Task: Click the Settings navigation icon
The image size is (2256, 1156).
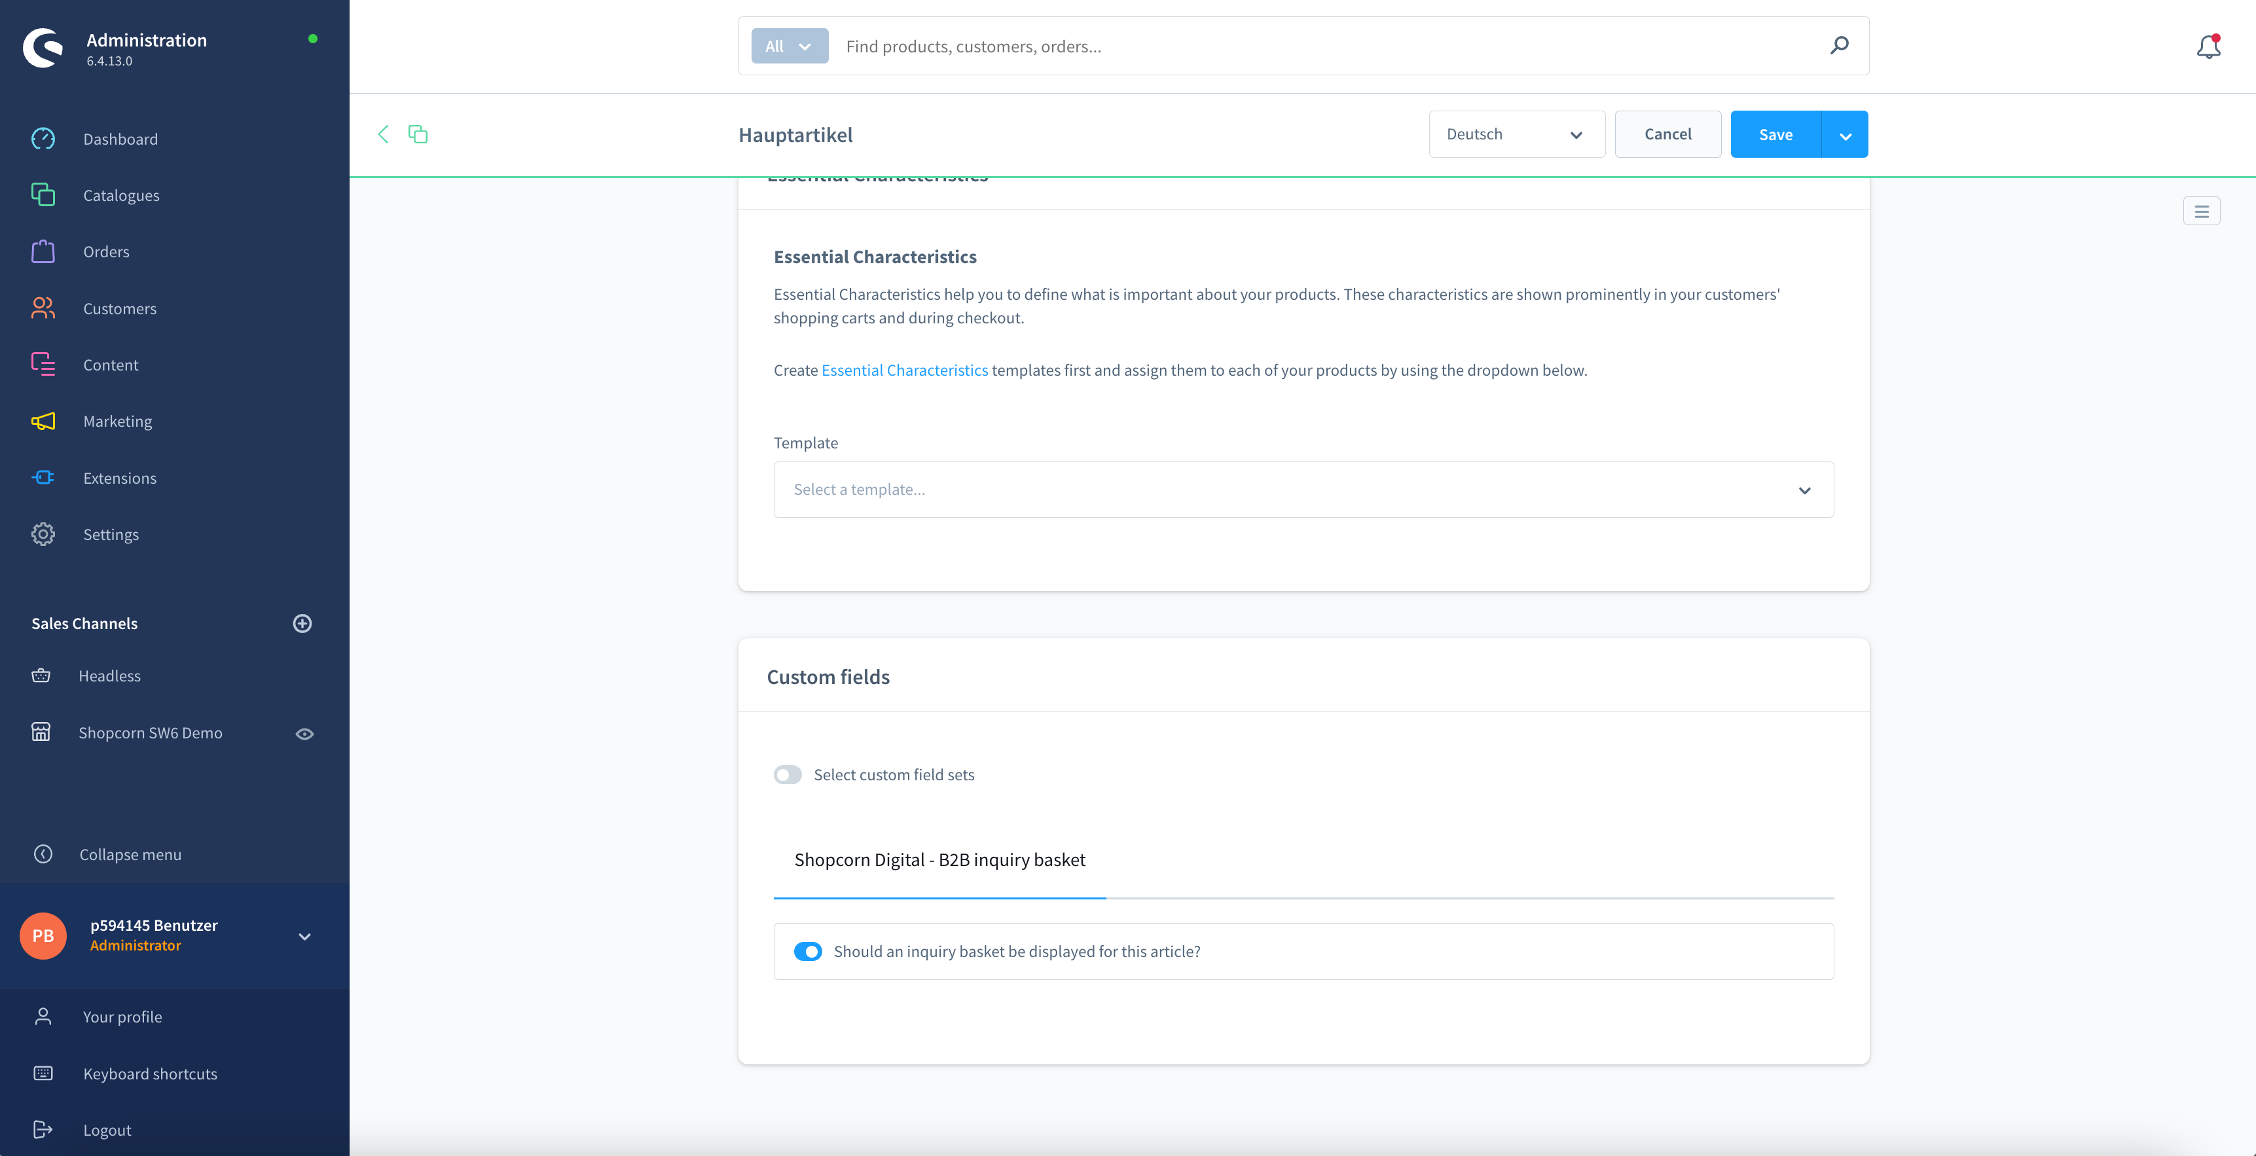Action: point(43,533)
